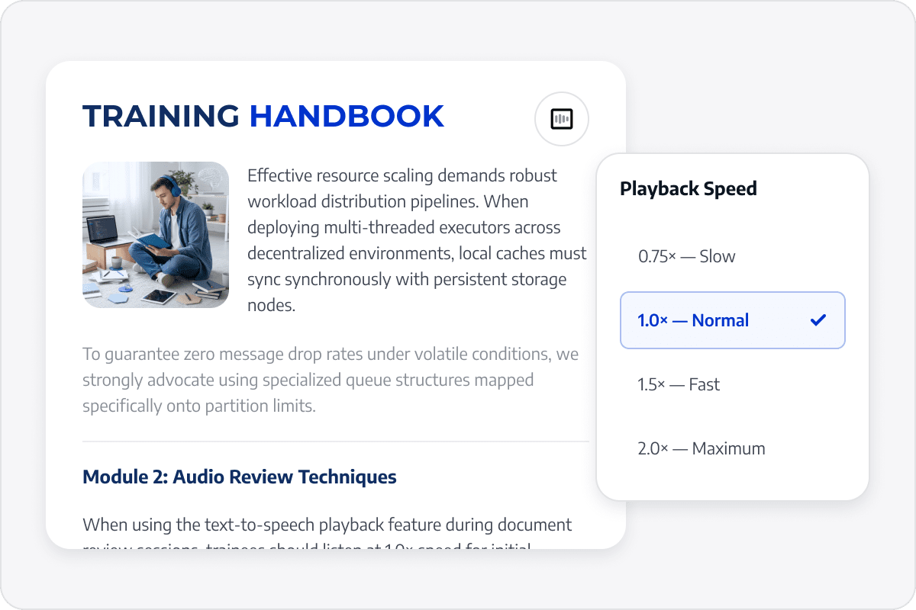Pick 2.0× — Maximum speed
This screenshot has height=610, width=916.
[733, 448]
